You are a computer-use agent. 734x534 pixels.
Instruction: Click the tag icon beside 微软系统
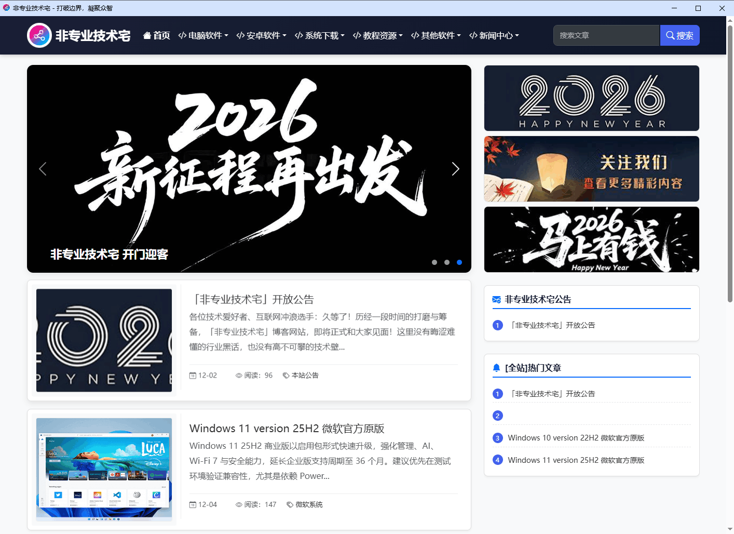tap(291, 504)
